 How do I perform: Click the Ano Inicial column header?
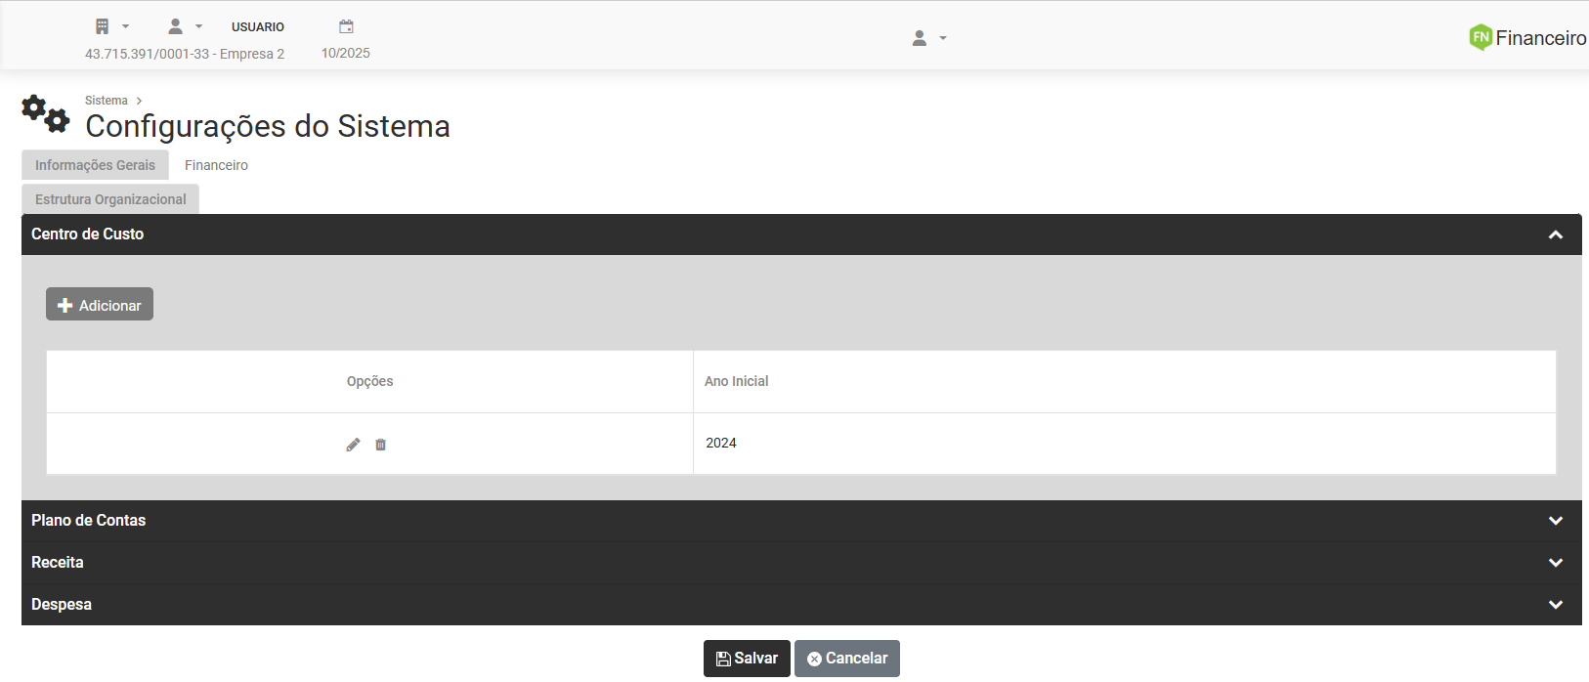(736, 381)
